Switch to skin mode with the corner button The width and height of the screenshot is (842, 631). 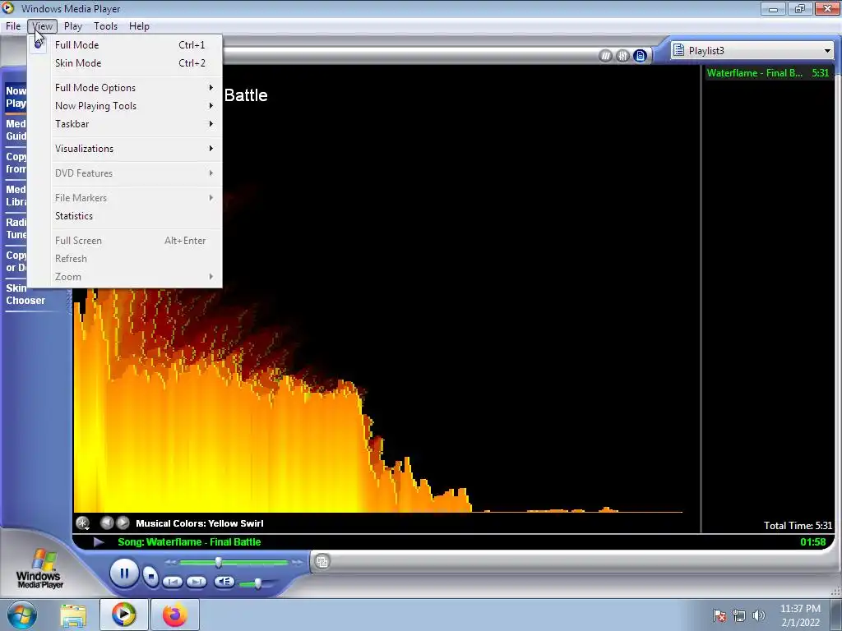(322, 562)
